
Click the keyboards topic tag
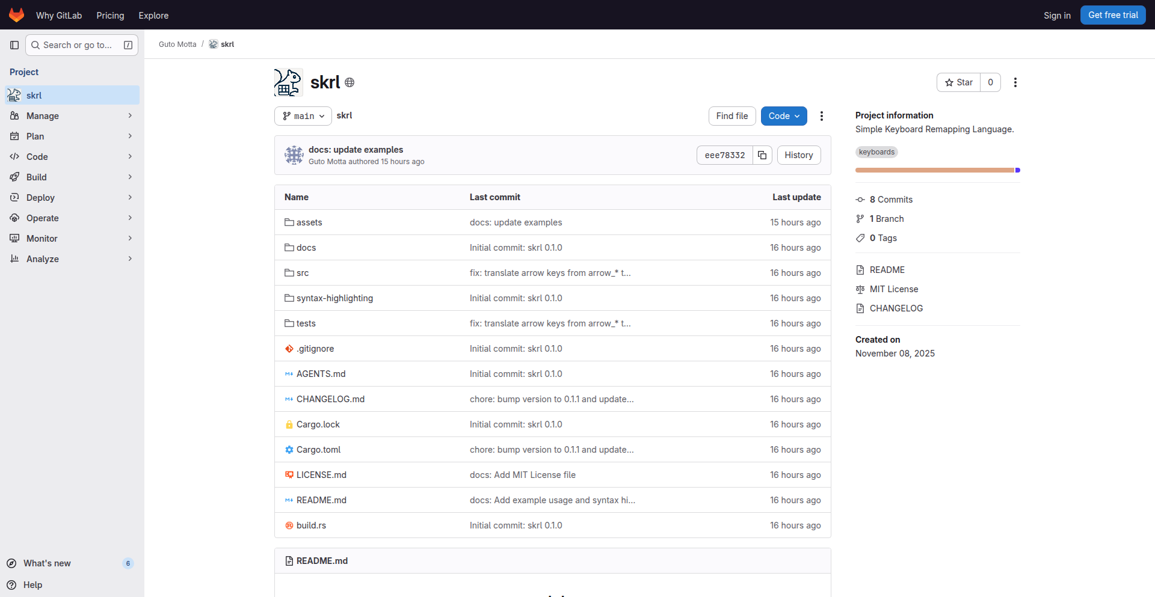point(876,152)
